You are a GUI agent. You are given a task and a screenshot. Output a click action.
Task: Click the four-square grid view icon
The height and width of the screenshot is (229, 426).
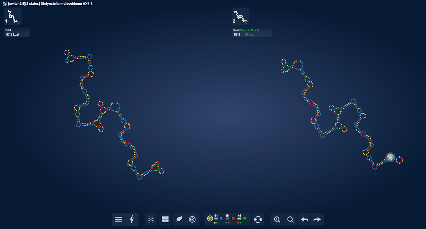click(x=165, y=219)
